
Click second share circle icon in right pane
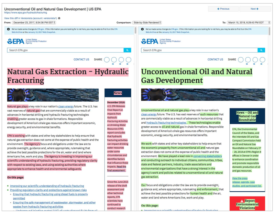pyautogui.click(x=248, y=60)
